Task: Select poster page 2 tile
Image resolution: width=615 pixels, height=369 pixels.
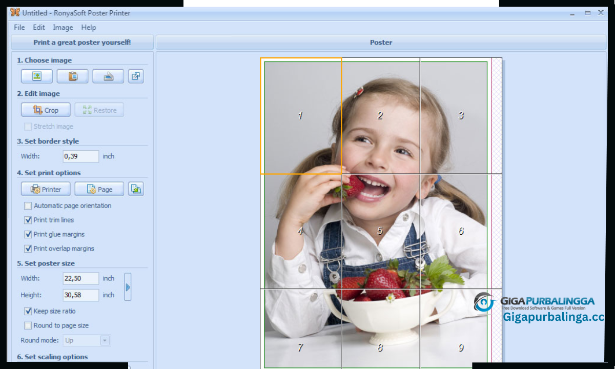Action: pos(380,116)
